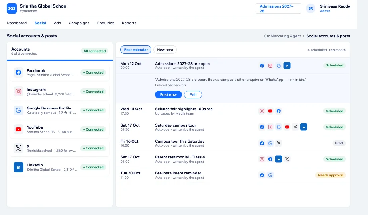Click Instagram icon on Parent testimonial row

coord(262,159)
